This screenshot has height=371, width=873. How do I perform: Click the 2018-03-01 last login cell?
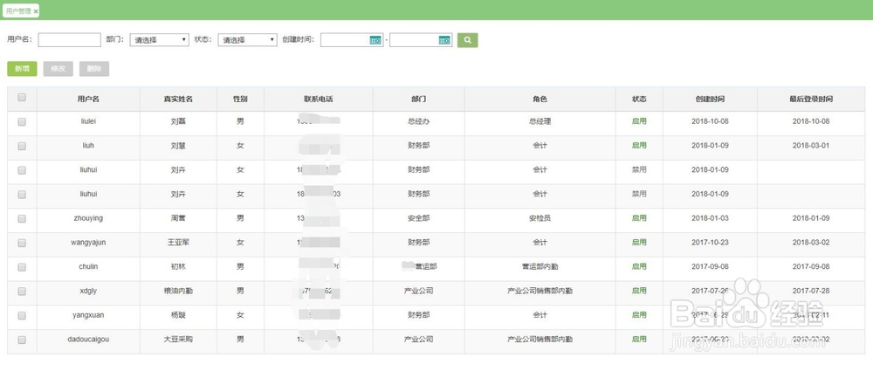(x=811, y=146)
